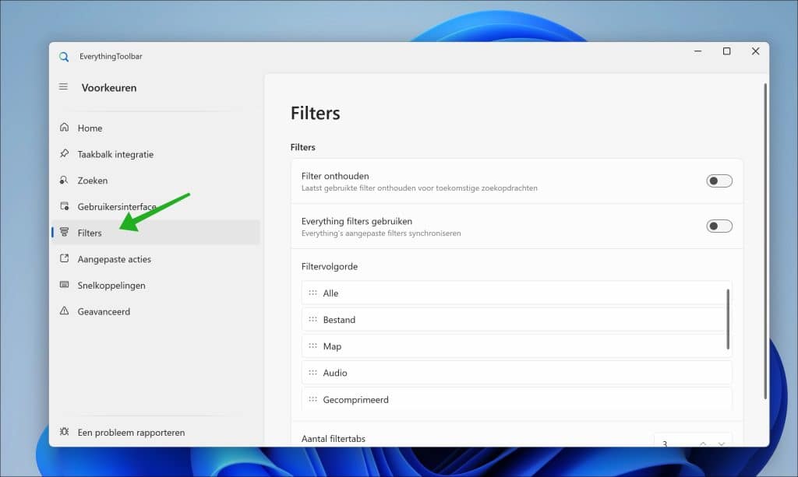Open the Home page
The width and height of the screenshot is (798, 477).
[155, 128]
